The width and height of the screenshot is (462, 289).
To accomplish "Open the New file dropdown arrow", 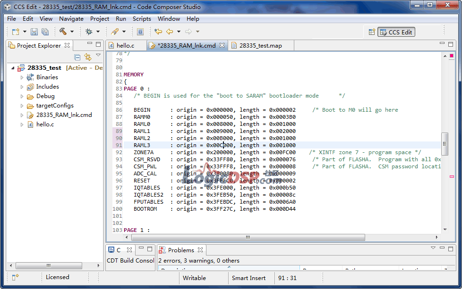I will [25, 32].
